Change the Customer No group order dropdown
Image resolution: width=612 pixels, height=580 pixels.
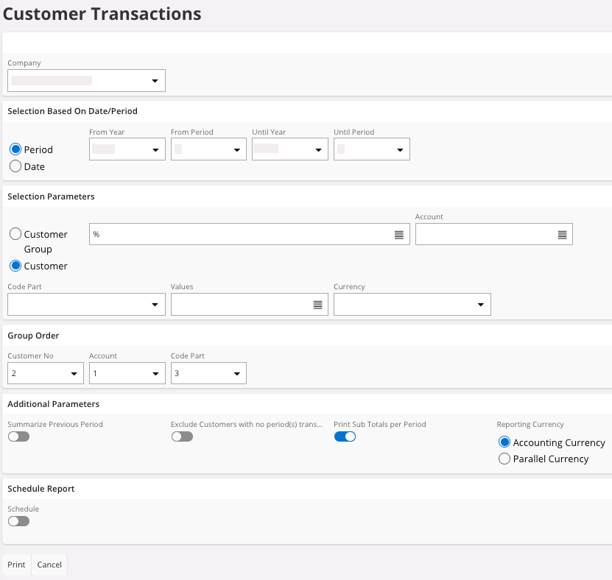[45, 374]
